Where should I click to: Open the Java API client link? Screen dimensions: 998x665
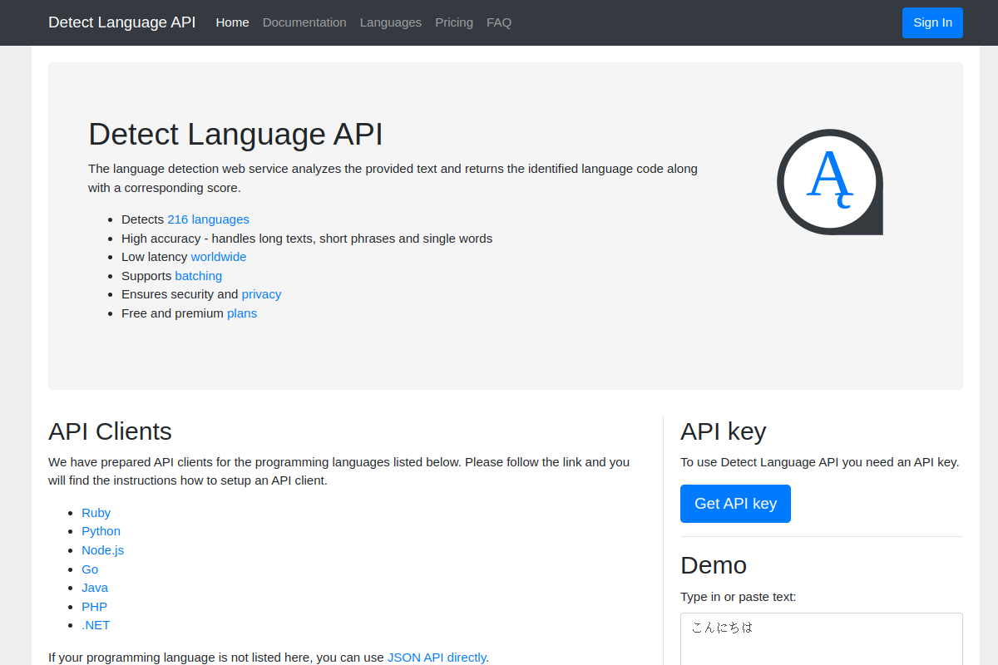tap(95, 588)
